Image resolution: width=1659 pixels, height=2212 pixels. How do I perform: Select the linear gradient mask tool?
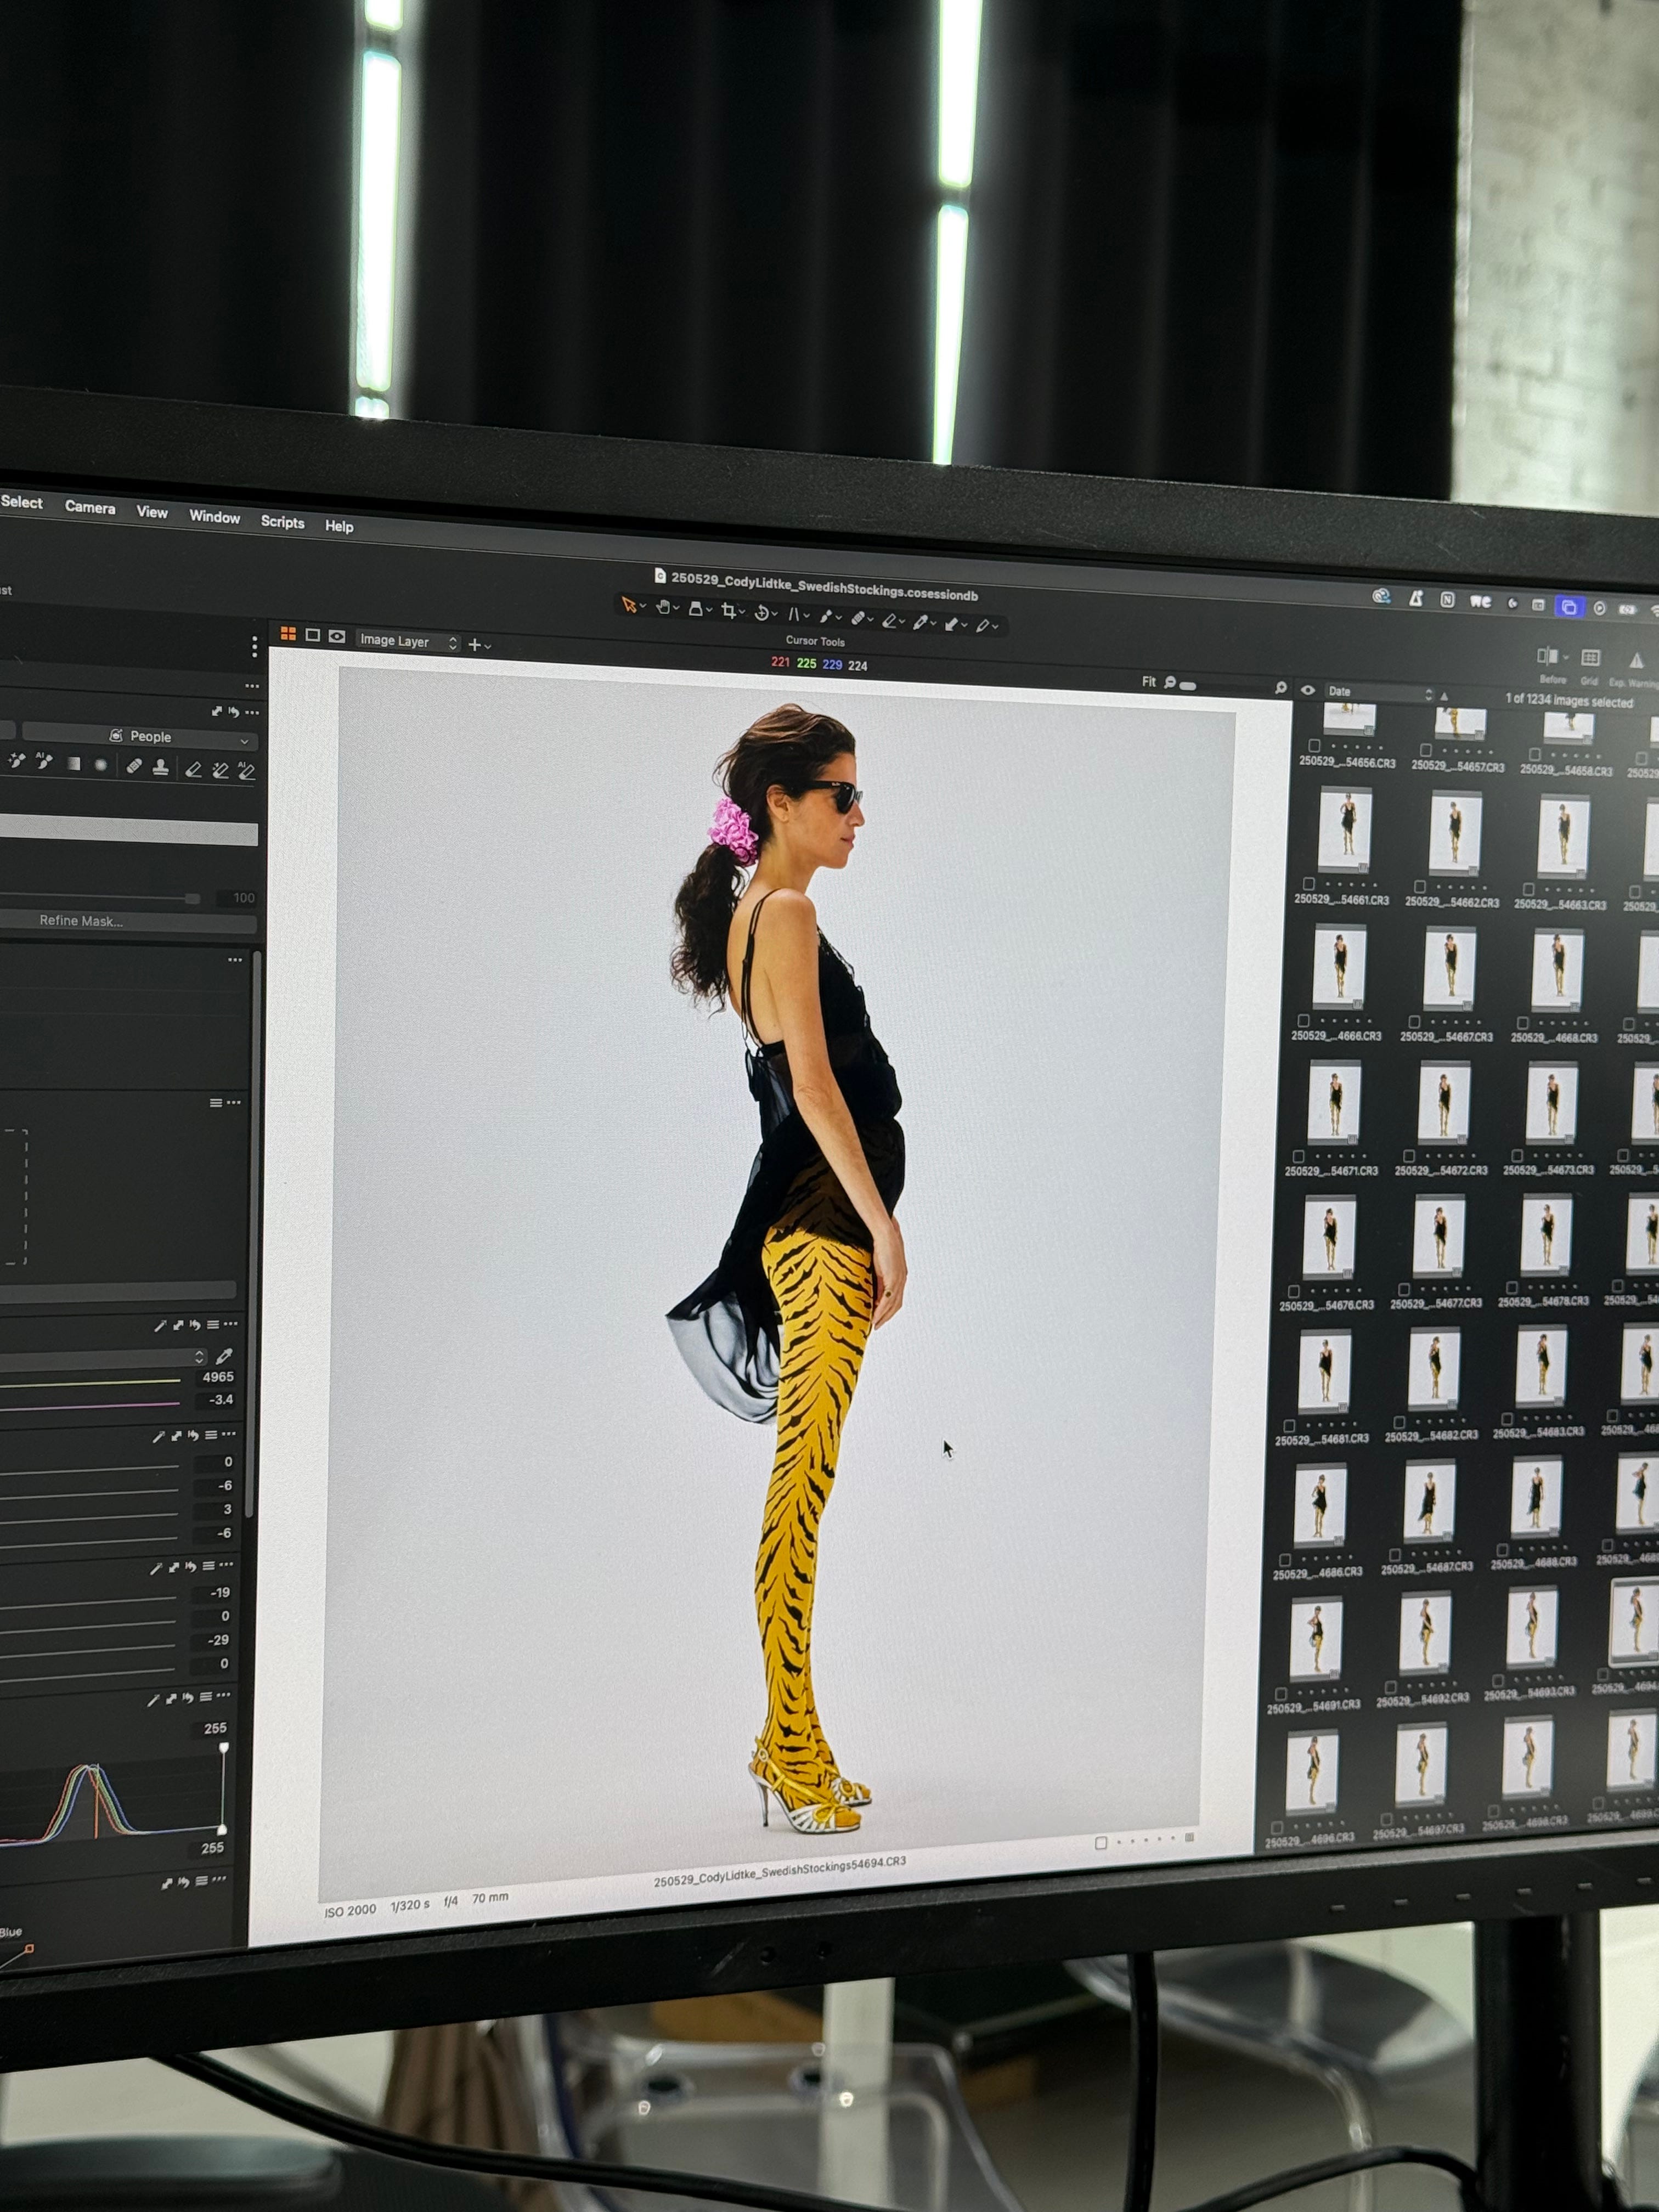pos(73,763)
